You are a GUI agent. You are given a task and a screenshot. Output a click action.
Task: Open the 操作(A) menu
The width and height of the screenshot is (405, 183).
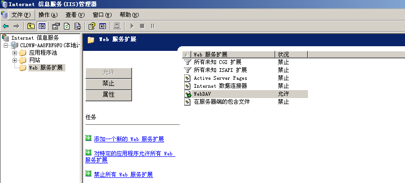click(48, 15)
